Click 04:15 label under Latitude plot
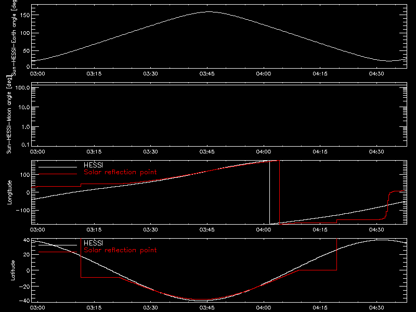Viewport: 416px width, 312px height. click(320, 308)
